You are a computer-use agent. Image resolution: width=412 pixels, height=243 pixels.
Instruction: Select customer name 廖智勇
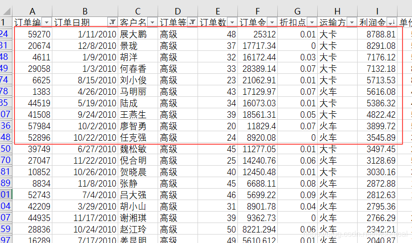pos(133,126)
